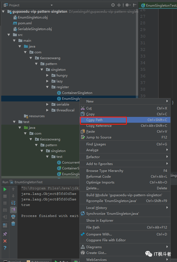Screen dimensions: 177x262
Task: Choose Copy Reference from context menu
Action: 125,126
